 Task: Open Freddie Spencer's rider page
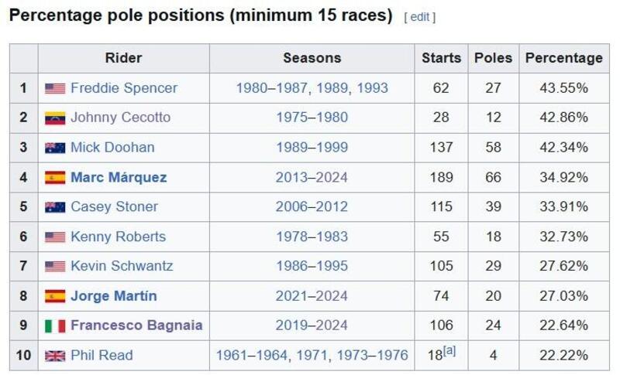point(124,88)
